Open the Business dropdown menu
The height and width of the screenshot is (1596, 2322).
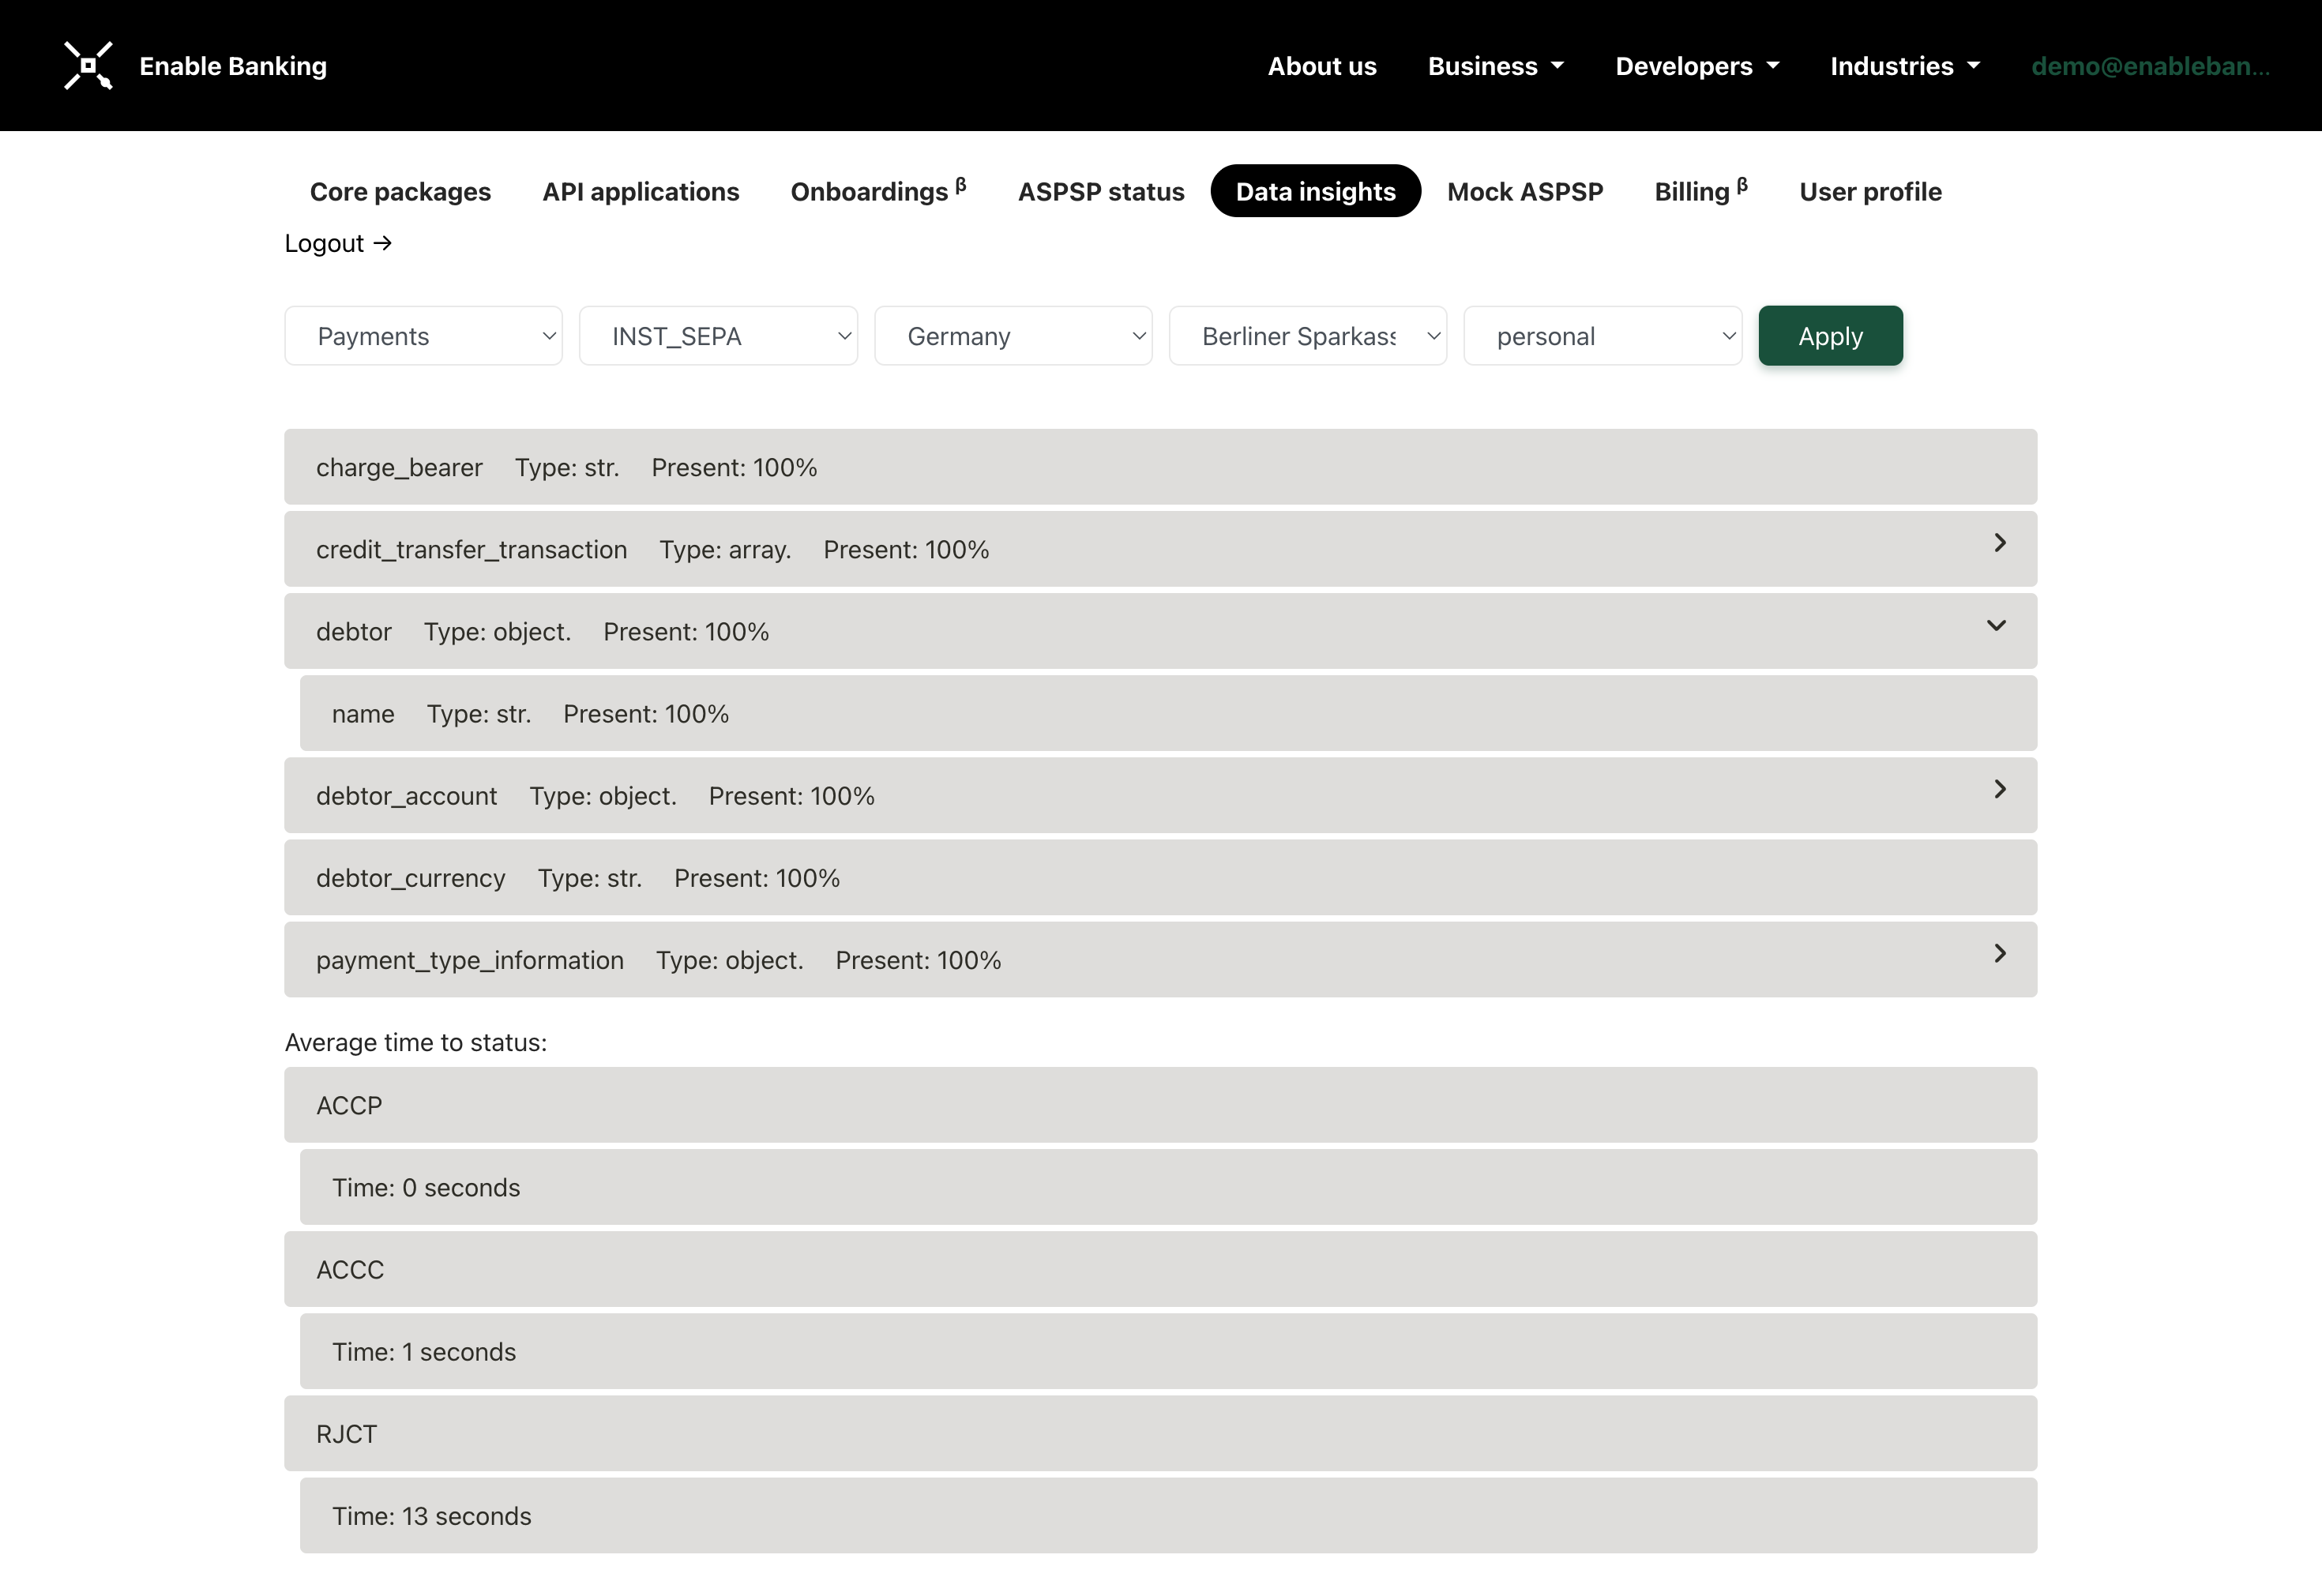click(x=1495, y=66)
